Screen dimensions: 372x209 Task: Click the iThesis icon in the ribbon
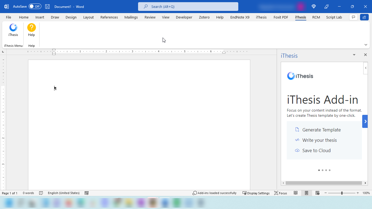click(x=13, y=28)
